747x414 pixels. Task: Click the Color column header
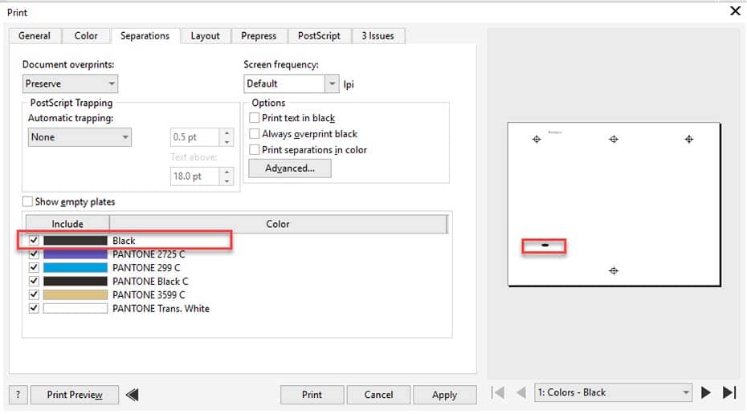point(278,224)
